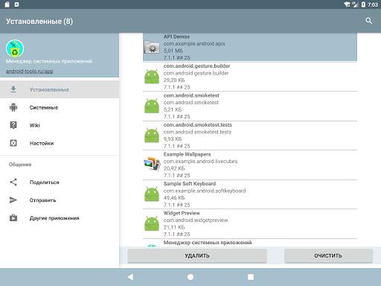This screenshot has height=286, width=381.
Task: Click the Example Wallpapers pictures icon
Action: [152, 165]
